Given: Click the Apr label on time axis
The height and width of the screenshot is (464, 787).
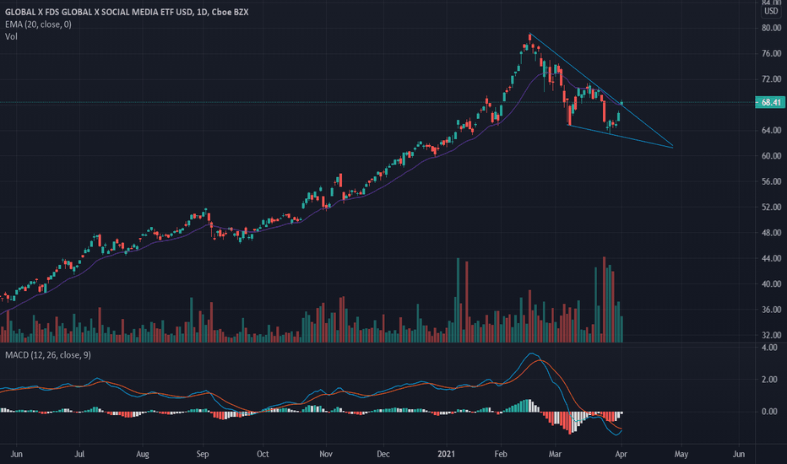Looking at the screenshot, I should (621, 454).
